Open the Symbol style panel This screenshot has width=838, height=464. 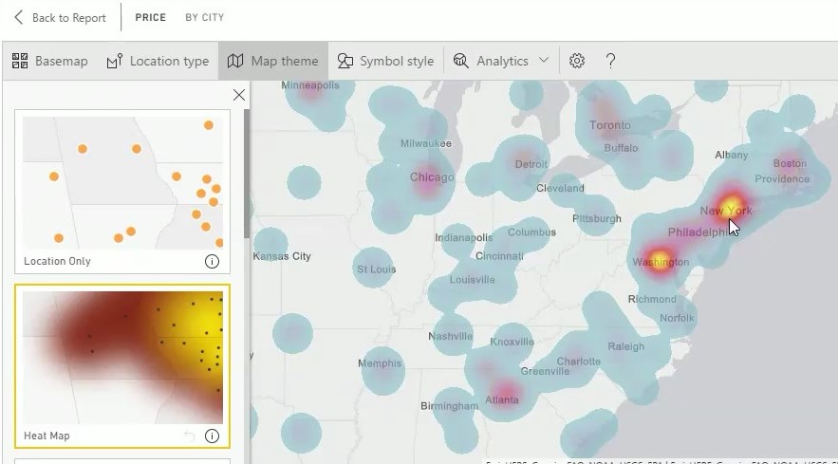385,61
